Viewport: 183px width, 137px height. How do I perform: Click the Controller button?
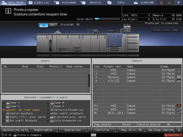tap(102, 130)
